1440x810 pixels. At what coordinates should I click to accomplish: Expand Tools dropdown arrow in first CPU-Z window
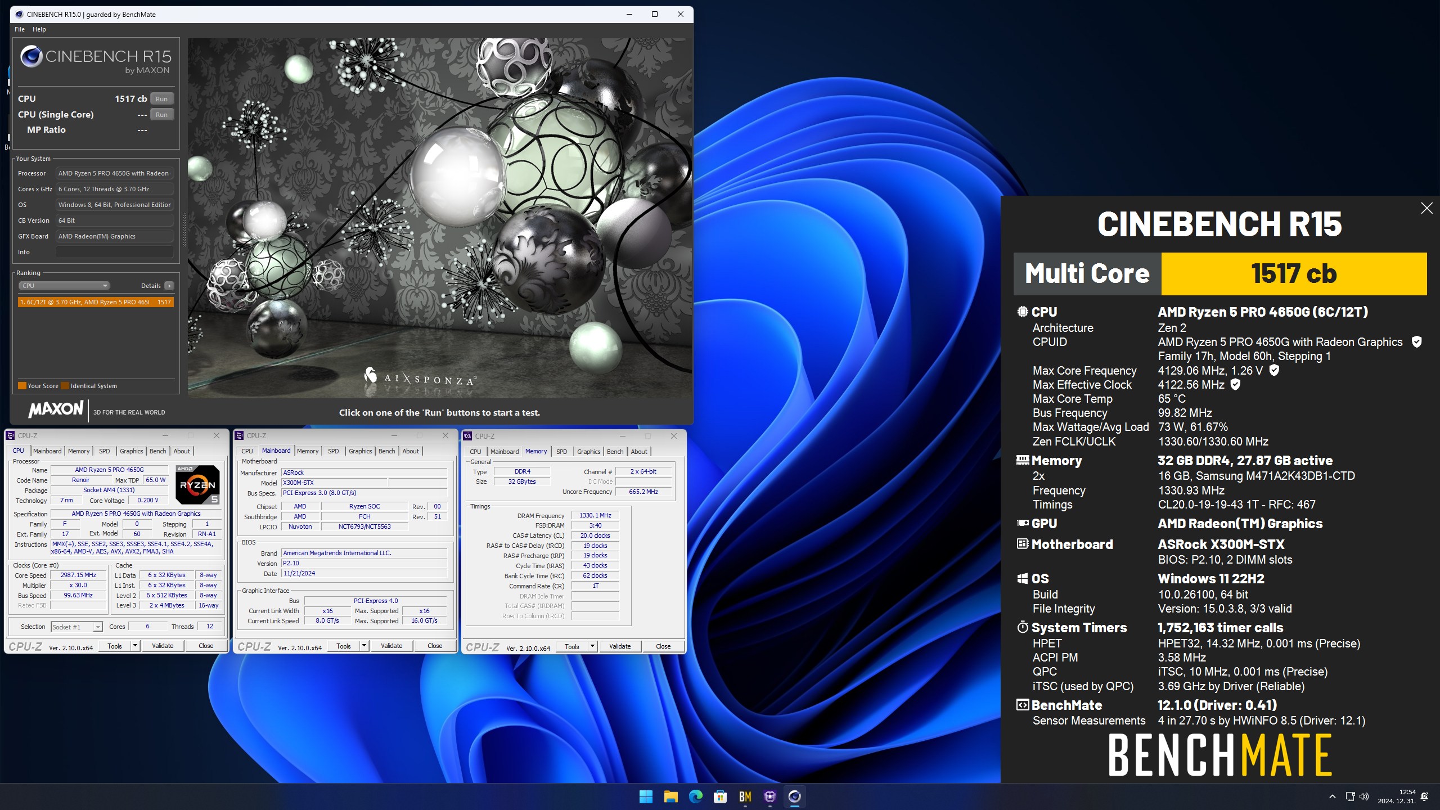[135, 646]
